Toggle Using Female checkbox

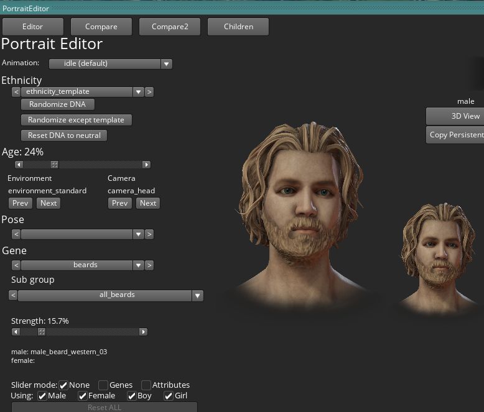click(x=82, y=396)
